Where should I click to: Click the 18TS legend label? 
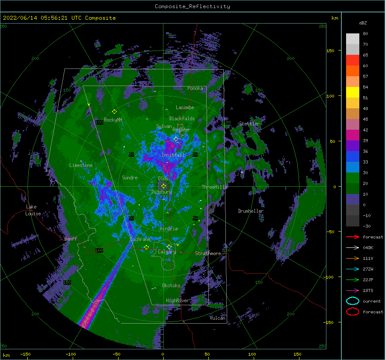pyautogui.click(x=368, y=290)
